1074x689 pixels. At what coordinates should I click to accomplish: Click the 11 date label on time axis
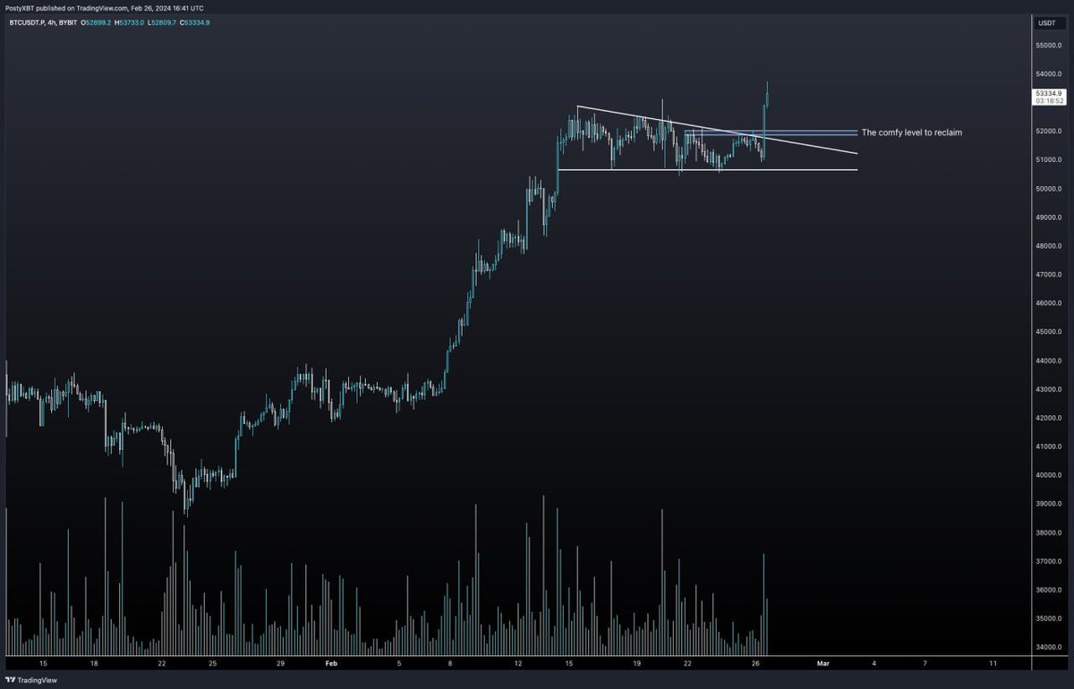tap(993, 663)
